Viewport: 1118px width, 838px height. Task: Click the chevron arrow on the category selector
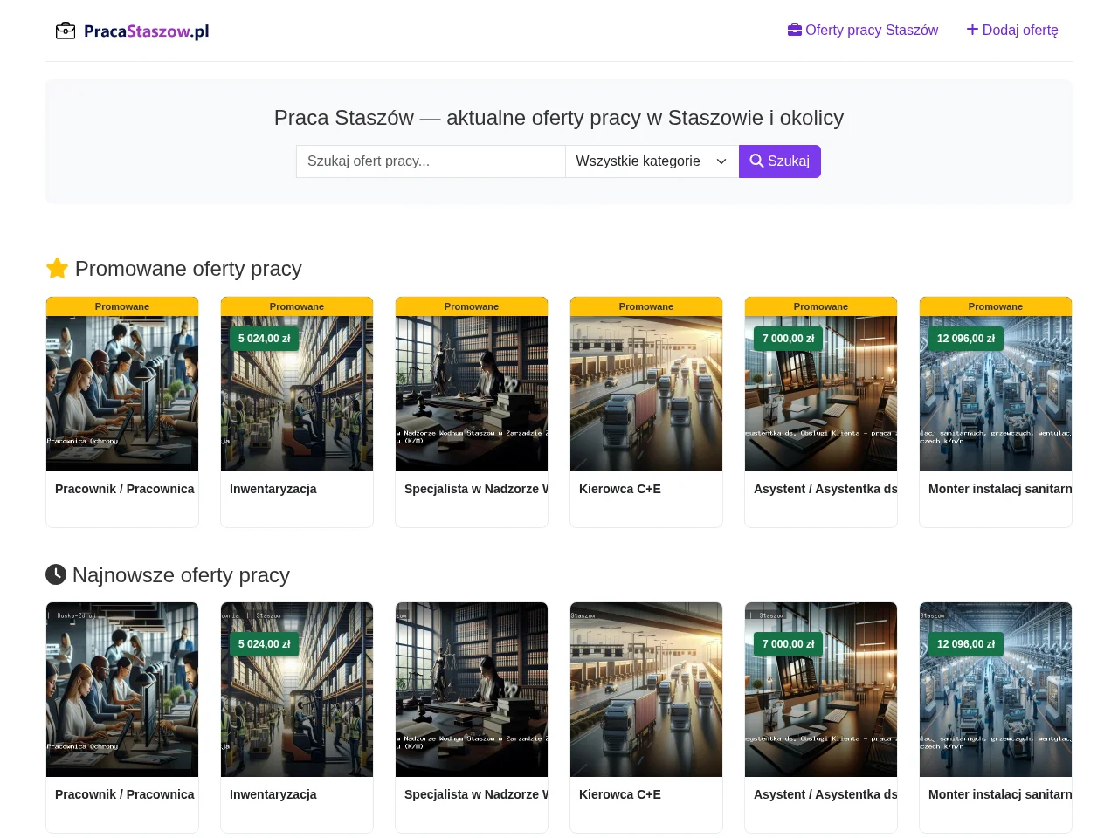(x=721, y=161)
